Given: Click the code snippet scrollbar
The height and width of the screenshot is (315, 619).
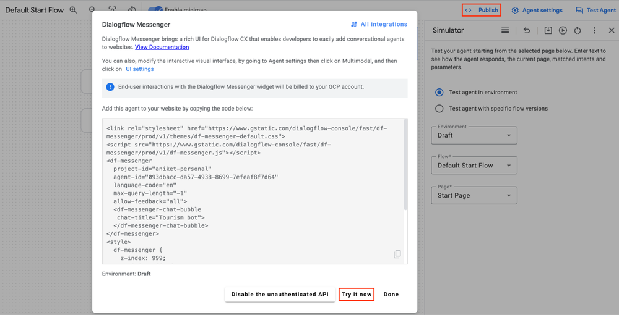Looking at the screenshot, I should pyautogui.click(x=405, y=164).
